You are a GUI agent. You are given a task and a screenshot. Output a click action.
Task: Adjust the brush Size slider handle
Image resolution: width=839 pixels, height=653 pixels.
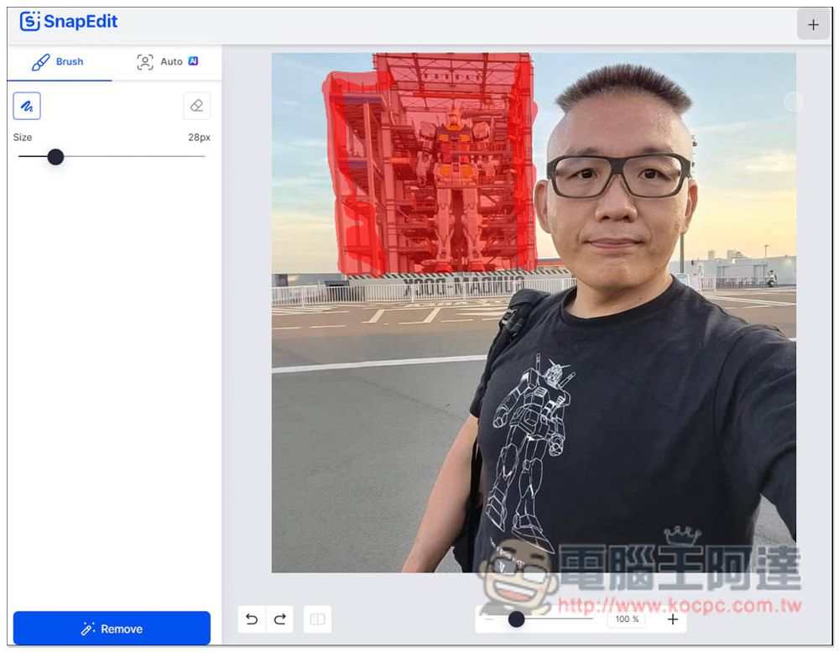55,157
